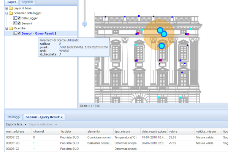Click the Sensori layer grid icon
The height and width of the screenshot is (152, 228).
click(x=15, y=23)
